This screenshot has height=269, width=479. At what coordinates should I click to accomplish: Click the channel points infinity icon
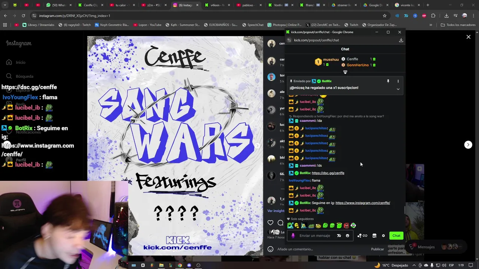362,236
